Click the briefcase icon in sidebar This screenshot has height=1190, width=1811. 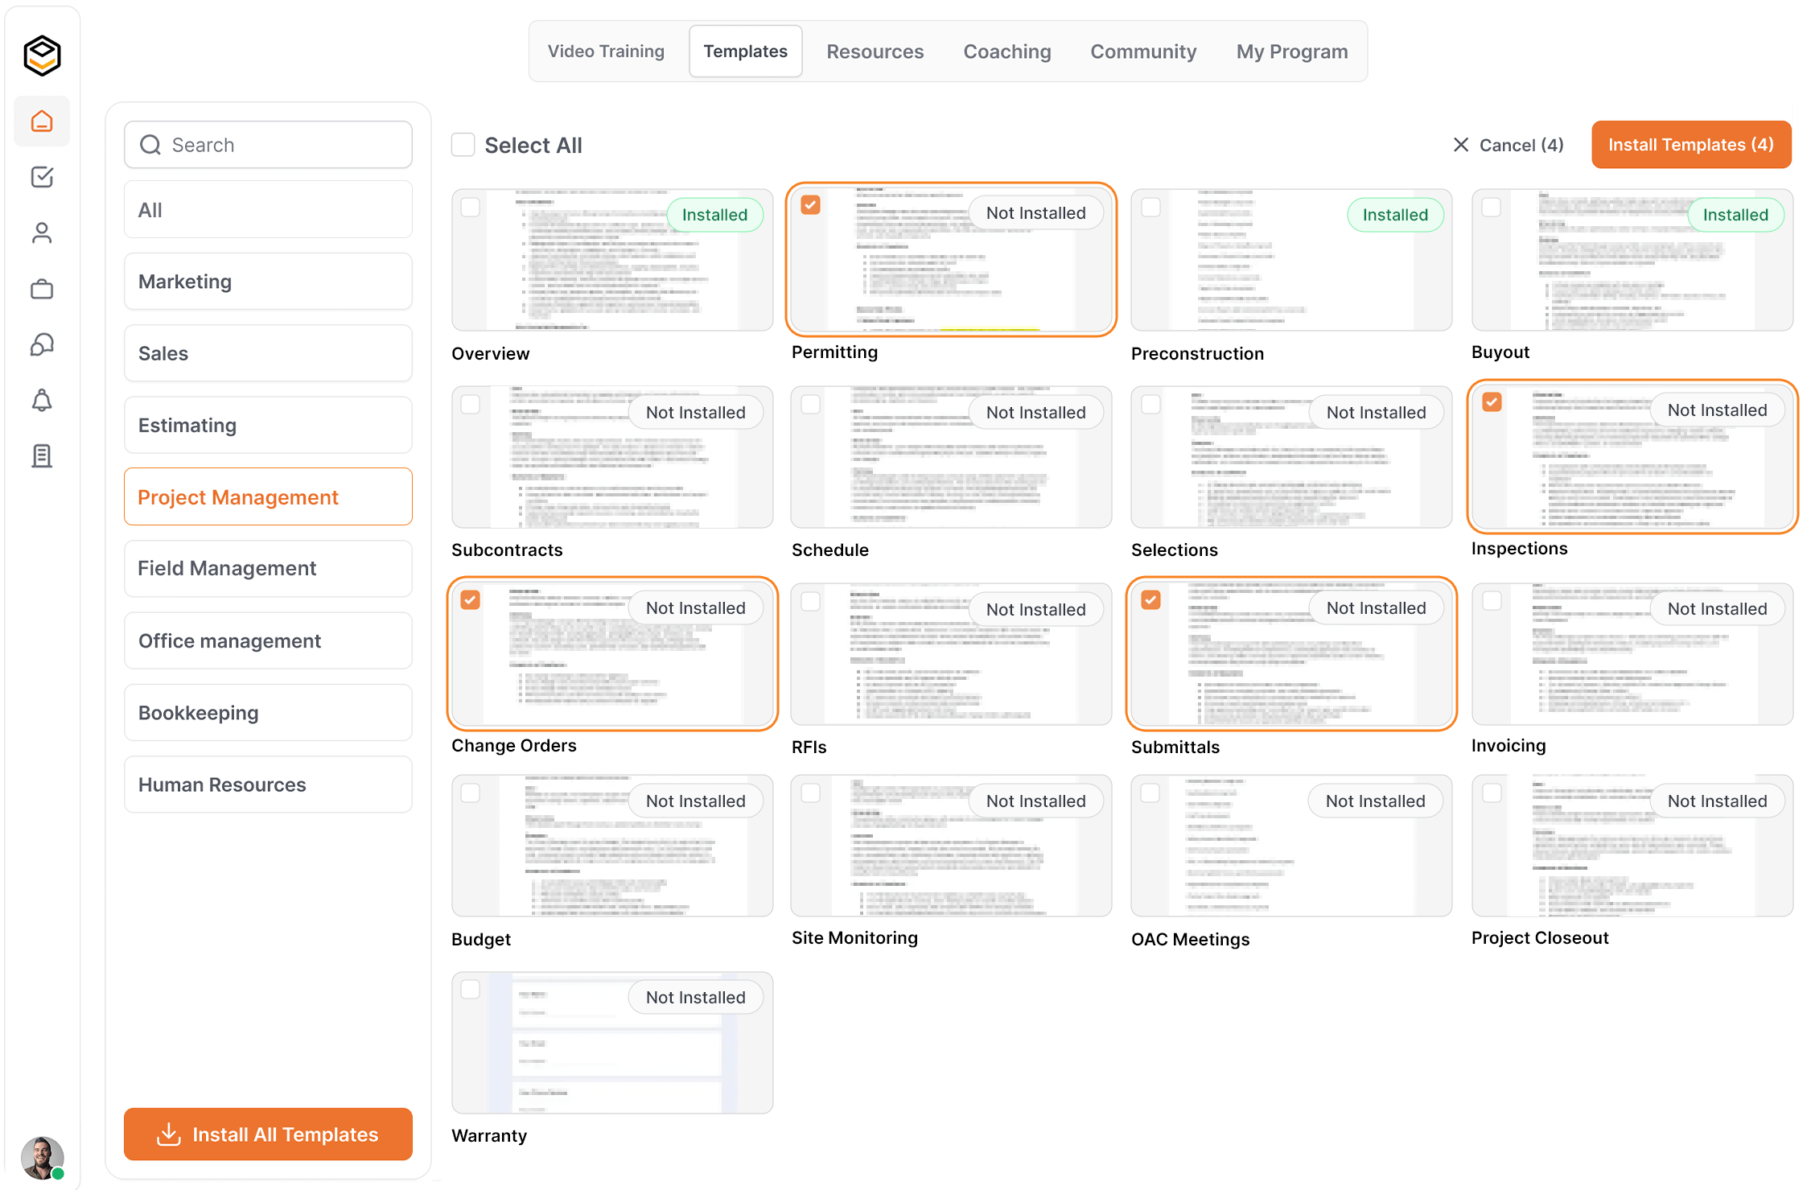click(x=42, y=289)
